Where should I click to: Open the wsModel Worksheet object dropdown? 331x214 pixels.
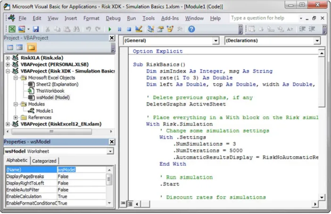(x=110, y=151)
